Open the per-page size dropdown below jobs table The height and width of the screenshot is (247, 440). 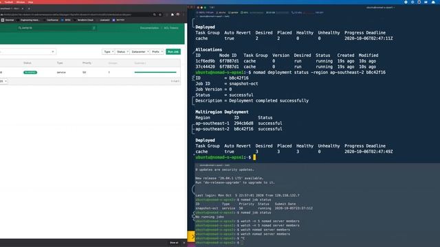click(3, 81)
